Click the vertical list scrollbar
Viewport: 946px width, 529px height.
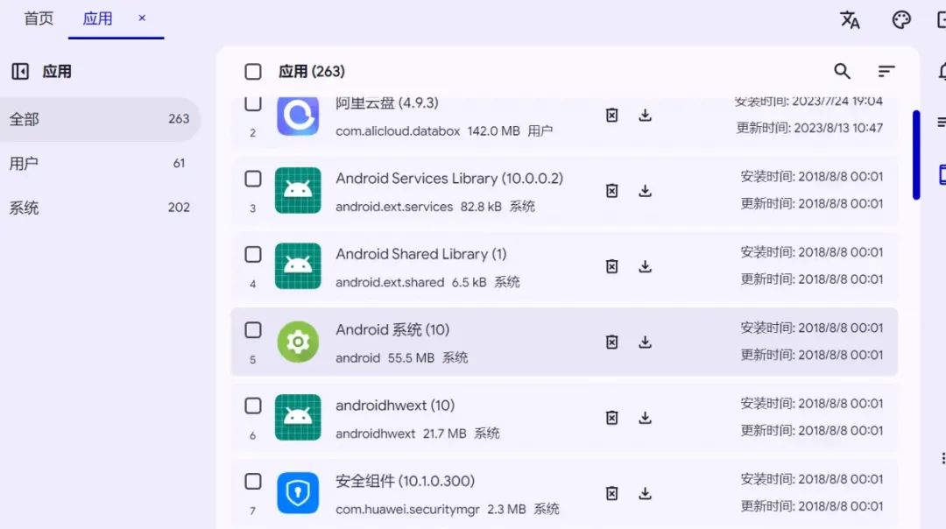click(x=916, y=154)
